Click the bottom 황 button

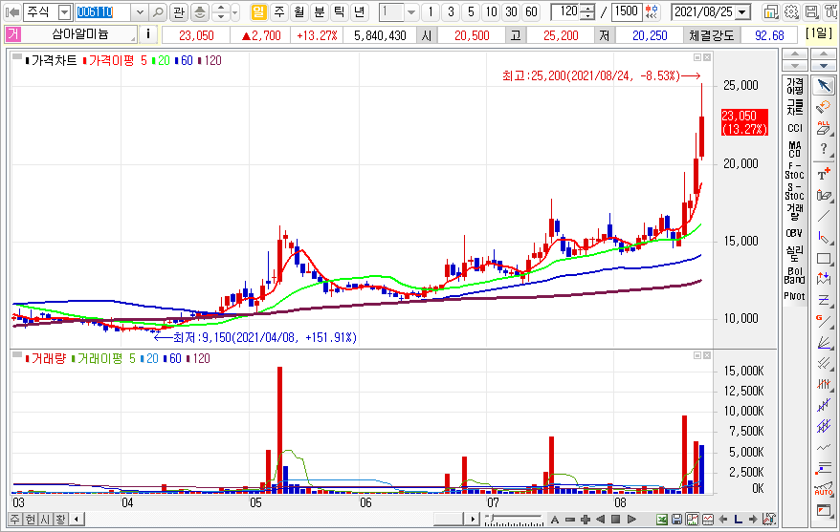coord(60,520)
